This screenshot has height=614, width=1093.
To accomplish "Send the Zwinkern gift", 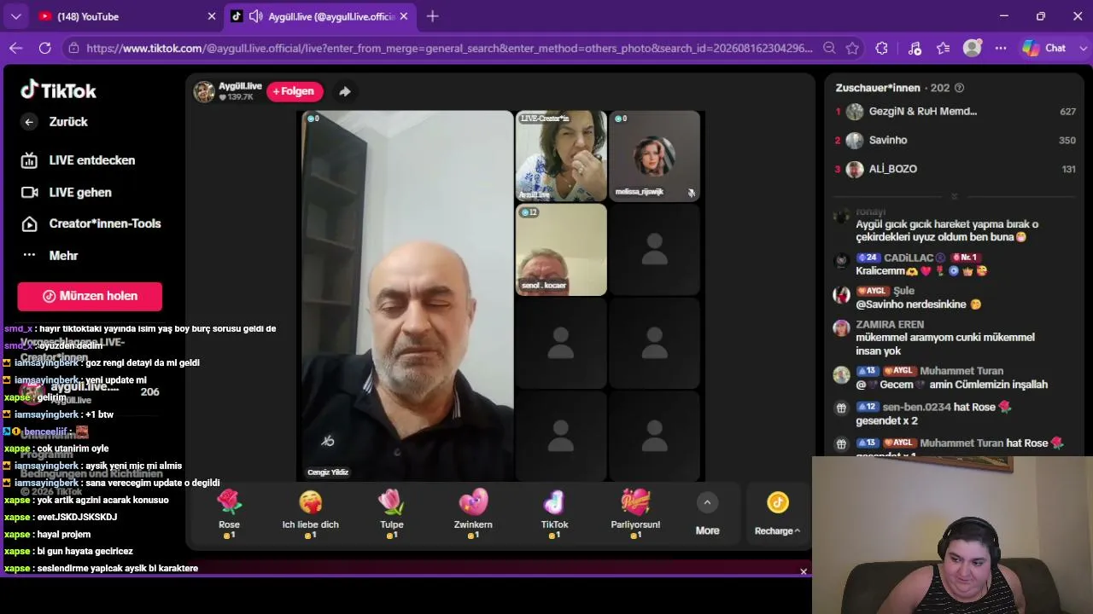I will click(x=473, y=513).
